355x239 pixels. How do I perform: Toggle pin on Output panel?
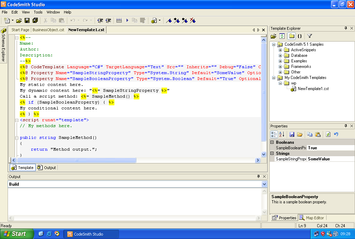258,176
